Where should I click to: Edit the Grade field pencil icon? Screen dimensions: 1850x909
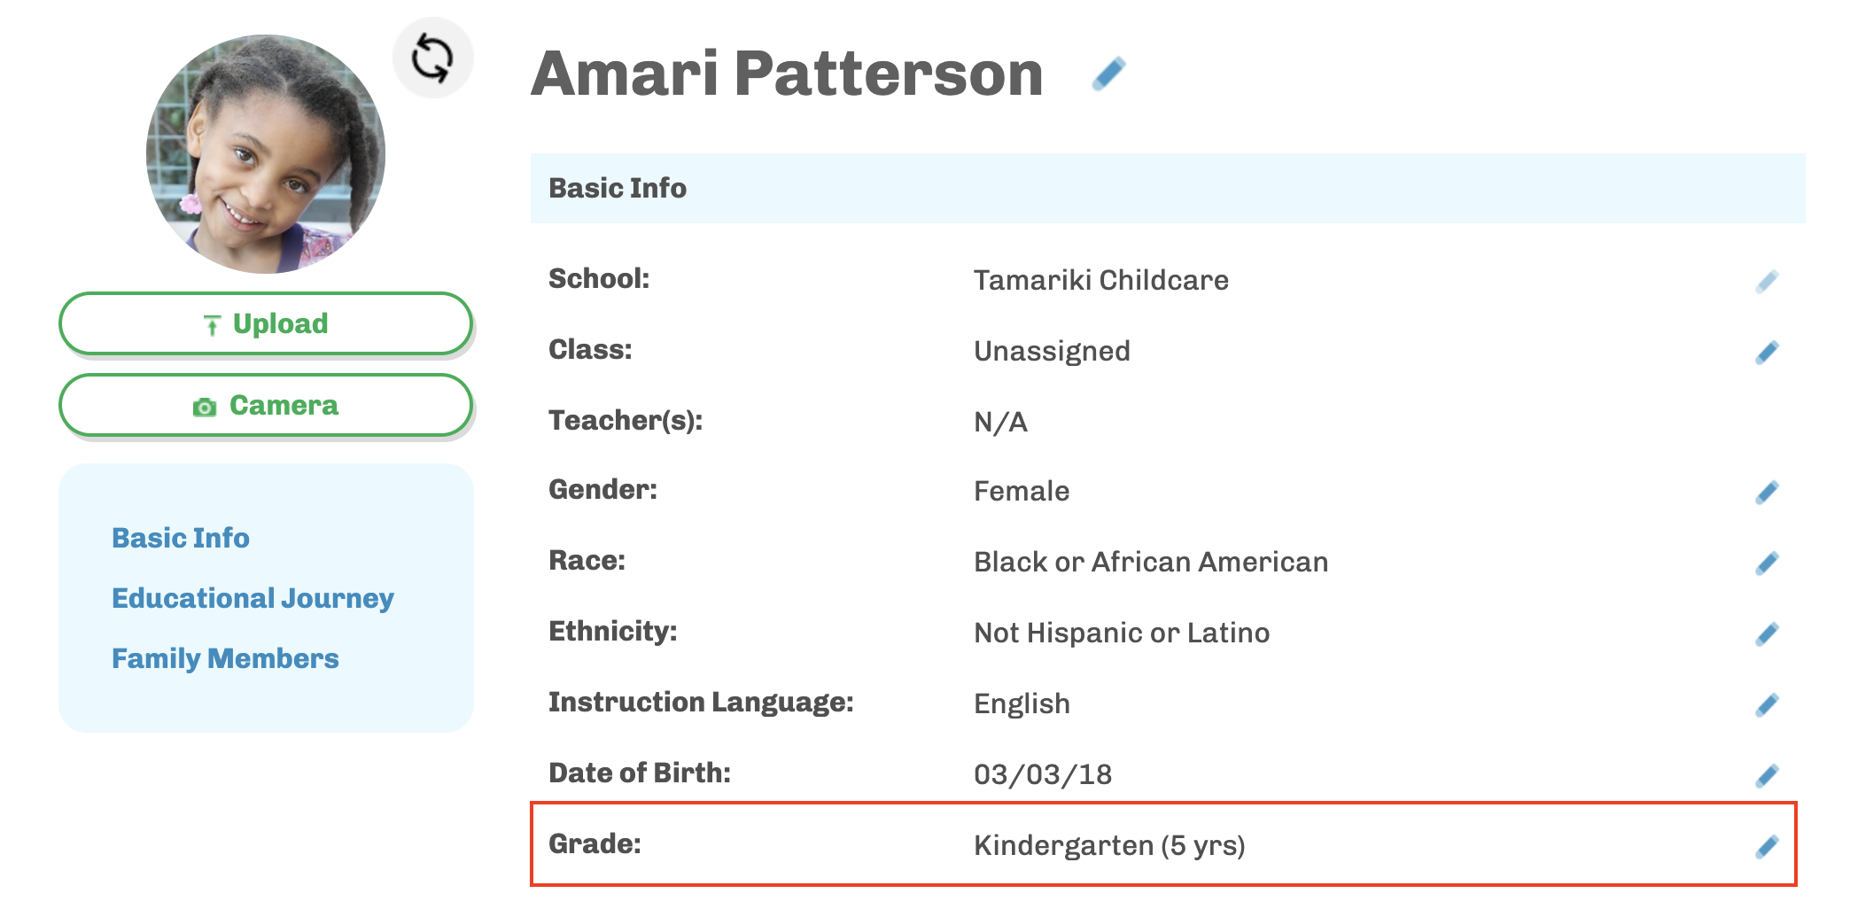click(1767, 847)
